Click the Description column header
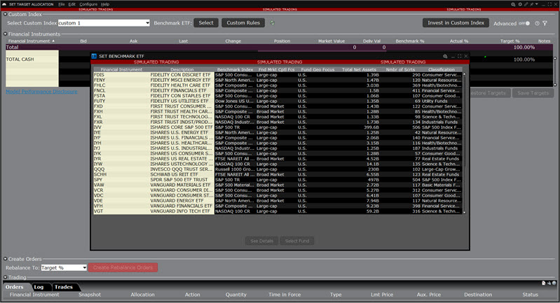 pyautogui.click(x=182, y=69)
